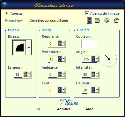Screen dimensions: 125x117
Task: Decrease Hauteur value with down arrow
Action: pyautogui.click(x=93, y=91)
